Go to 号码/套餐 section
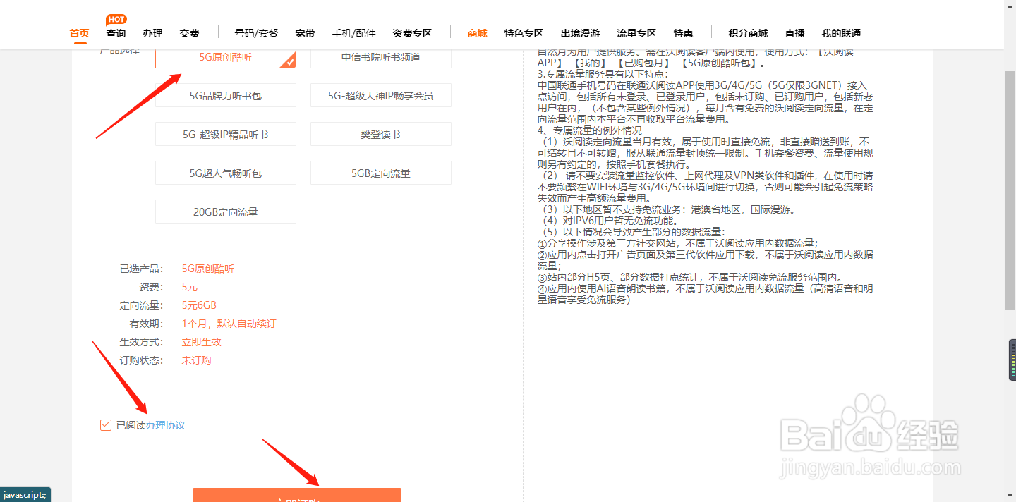 pyautogui.click(x=257, y=33)
